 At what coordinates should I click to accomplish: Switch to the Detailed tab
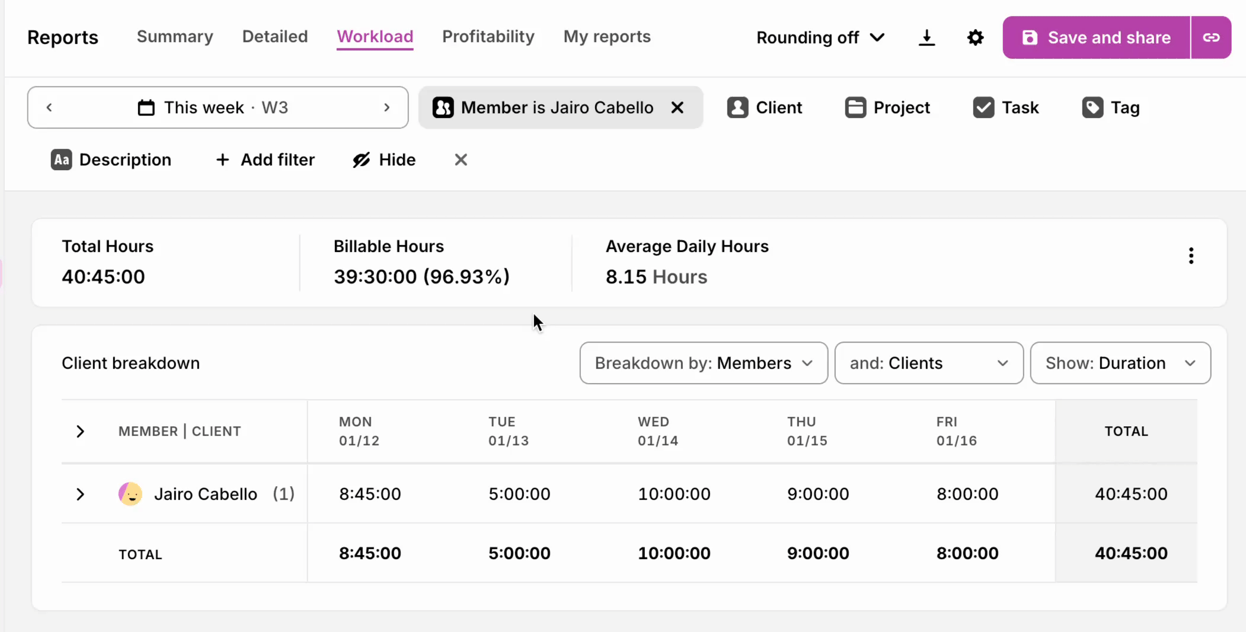(x=275, y=37)
